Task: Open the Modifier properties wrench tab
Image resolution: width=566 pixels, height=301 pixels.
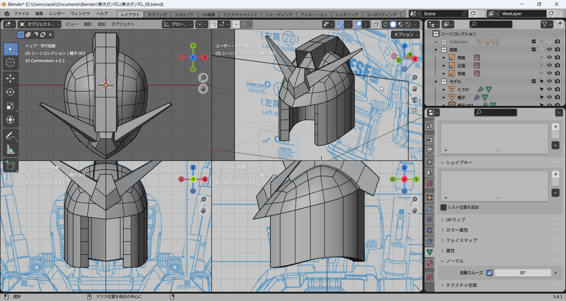Action: [x=430, y=209]
